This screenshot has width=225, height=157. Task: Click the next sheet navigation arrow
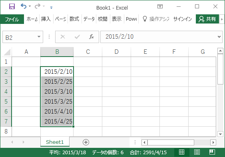click(x=24, y=142)
